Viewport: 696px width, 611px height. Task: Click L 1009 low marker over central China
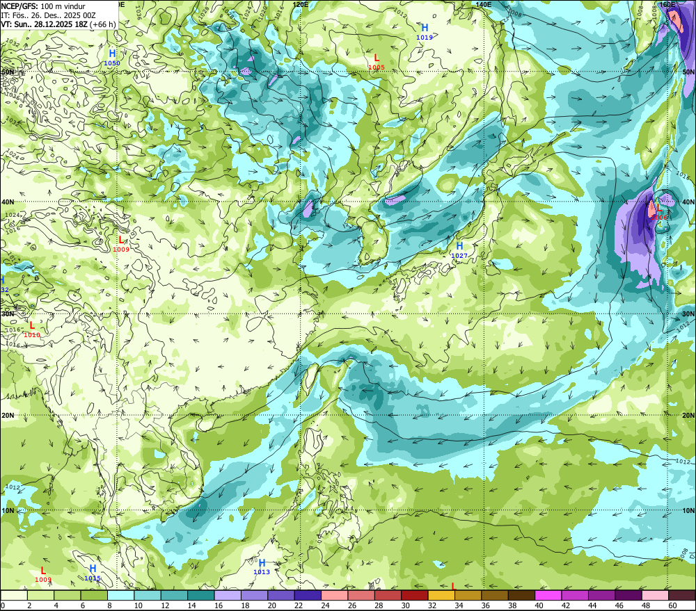[120, 244]
